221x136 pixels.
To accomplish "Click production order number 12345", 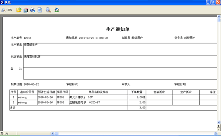I will (x=28, y=38).
